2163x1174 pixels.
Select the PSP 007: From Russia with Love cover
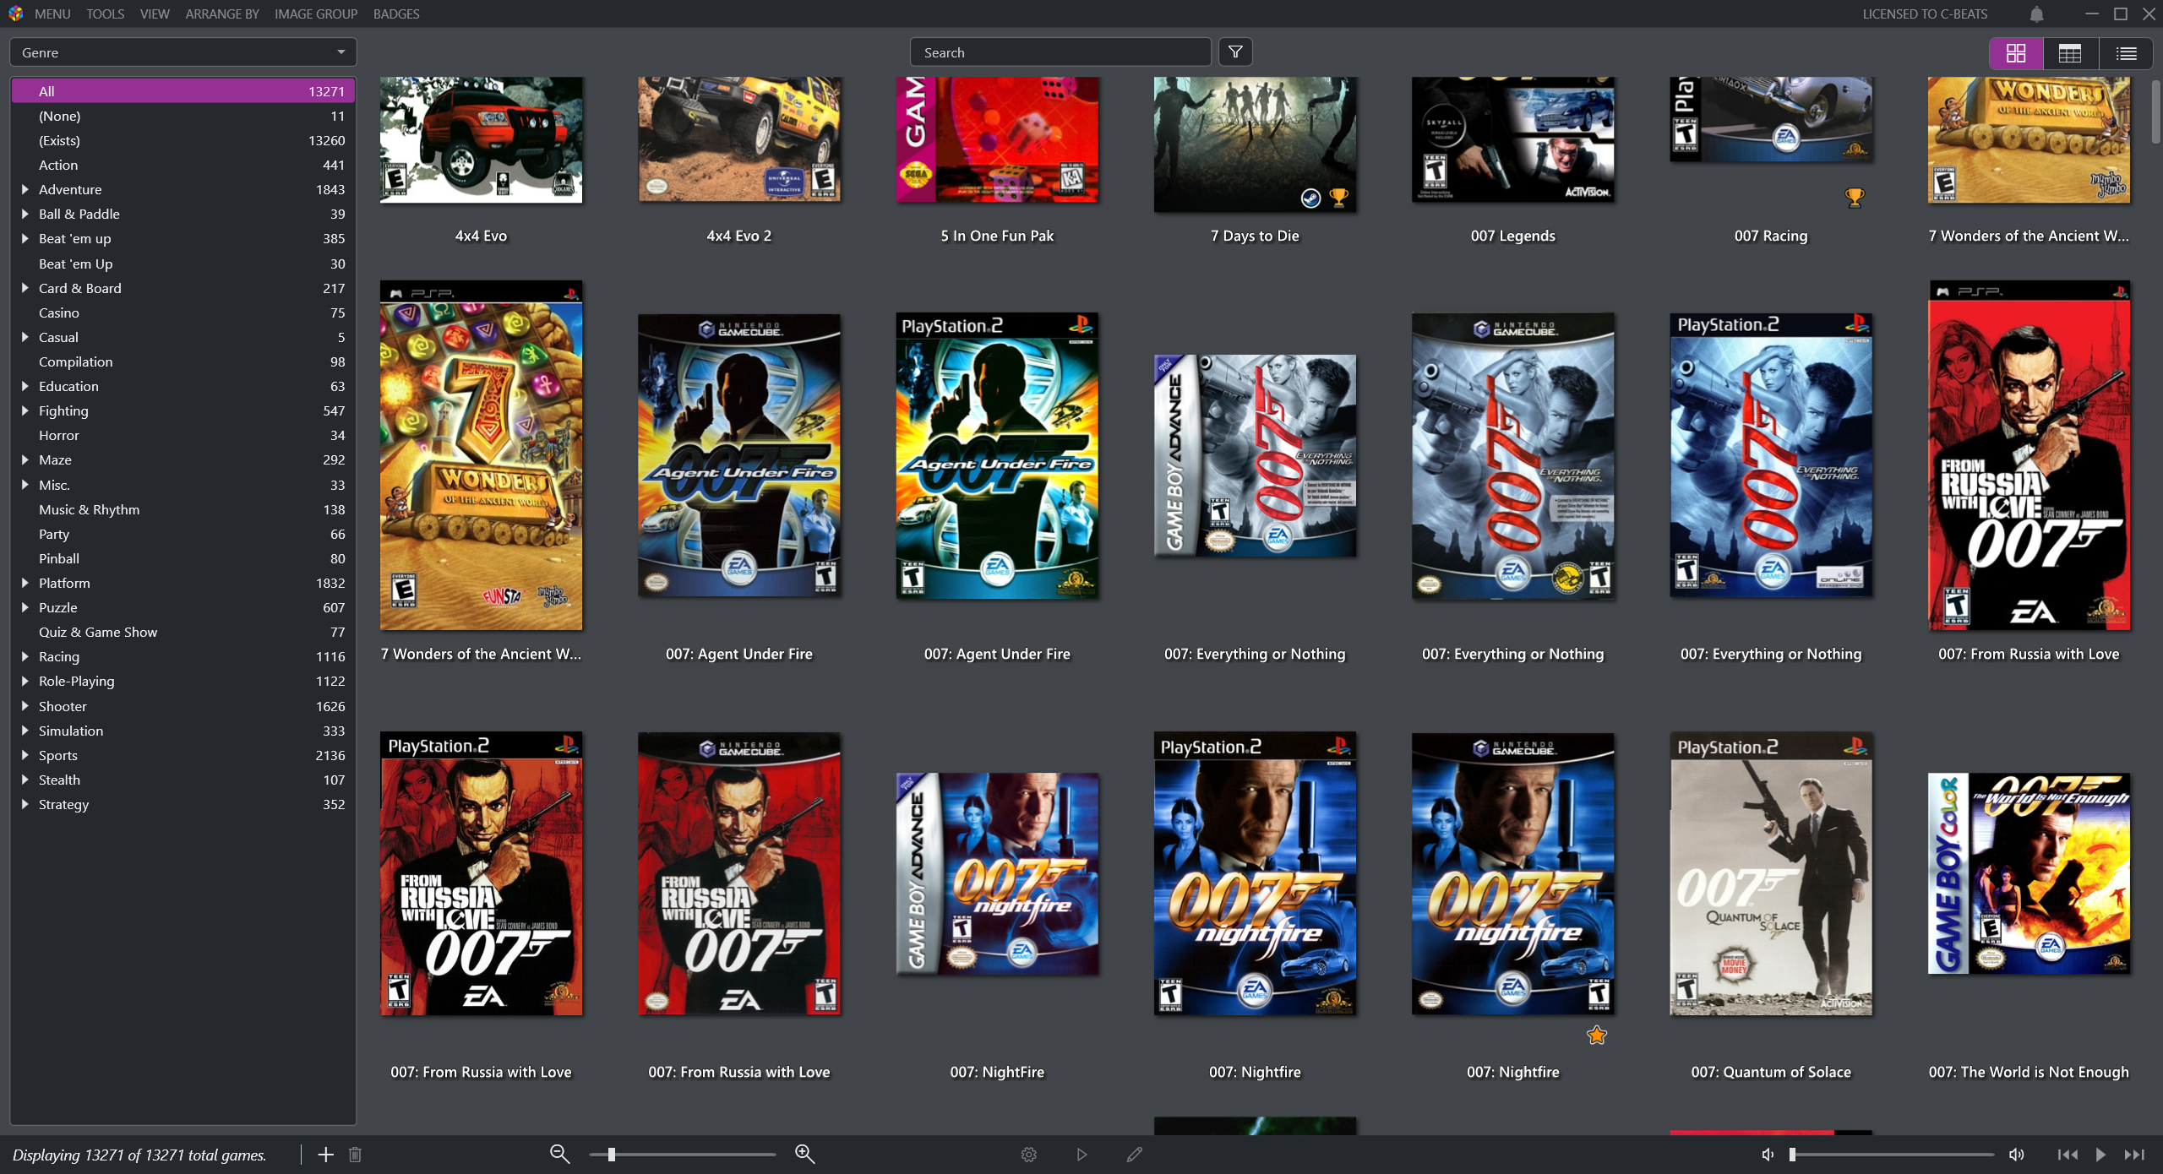[2029, 456]
